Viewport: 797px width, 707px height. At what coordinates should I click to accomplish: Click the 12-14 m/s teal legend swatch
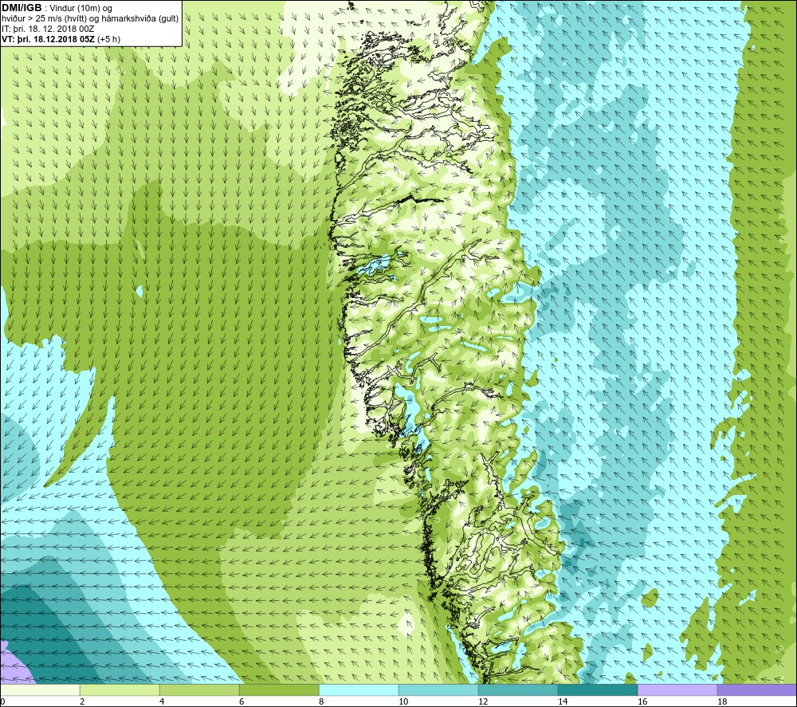518,689
